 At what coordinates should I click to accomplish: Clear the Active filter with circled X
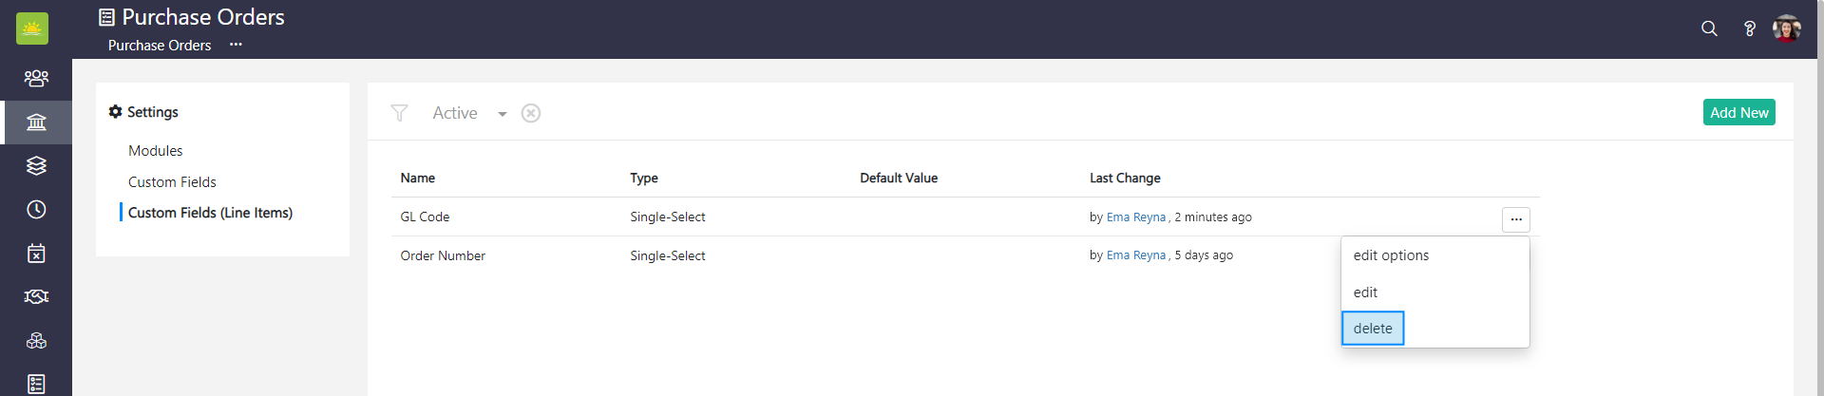click(x=531, y=113)
